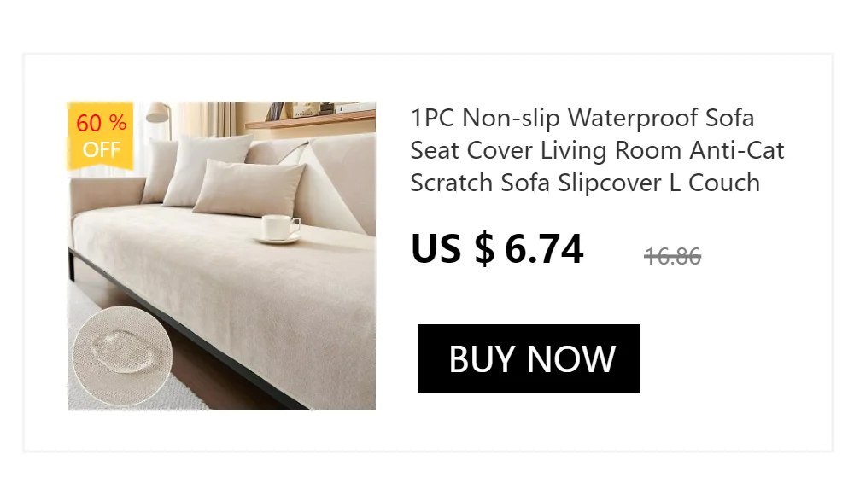This screenshot has height=495, width=854.
Task: Click the front rectangular pillow in photo
Action: click(x=249, y=188)
